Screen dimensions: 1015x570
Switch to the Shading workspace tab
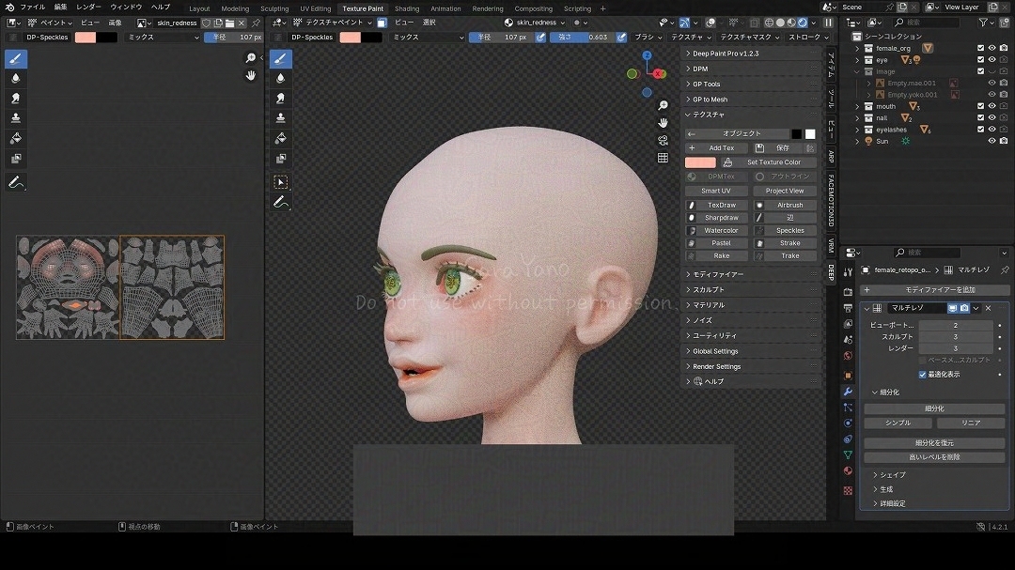407,8
